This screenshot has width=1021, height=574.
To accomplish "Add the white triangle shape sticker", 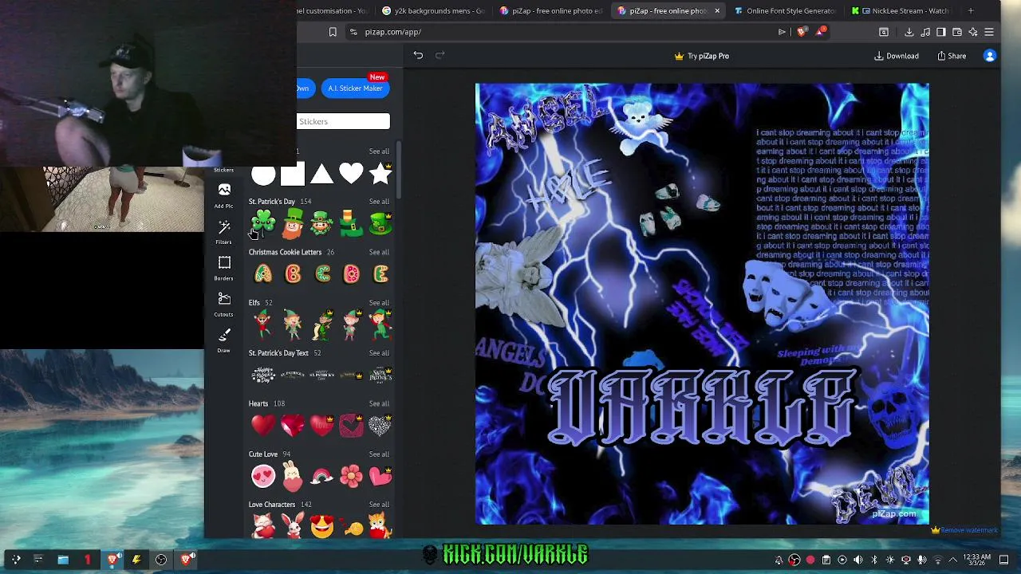I will point(321,174).
